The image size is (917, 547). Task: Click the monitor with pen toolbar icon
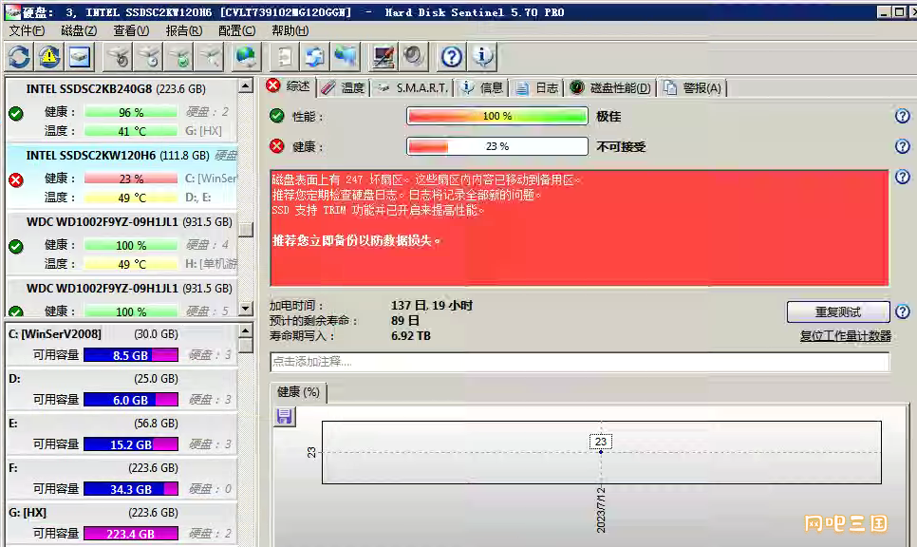(x=384, y=57)
